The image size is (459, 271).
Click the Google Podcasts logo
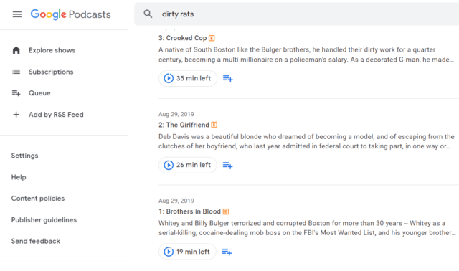pyautogui.click(x=70, y=14)
